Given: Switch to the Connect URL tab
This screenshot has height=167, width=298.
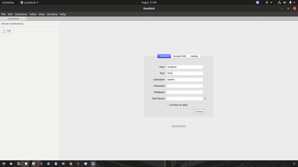Looking at the screenshot, I should [180, 56].
